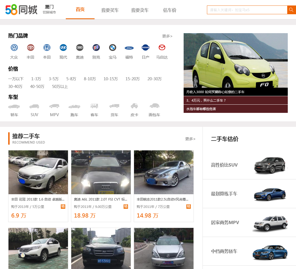The image size is (296, 269).
Task: Filter by price 10-15万
Action: (111, 79)
